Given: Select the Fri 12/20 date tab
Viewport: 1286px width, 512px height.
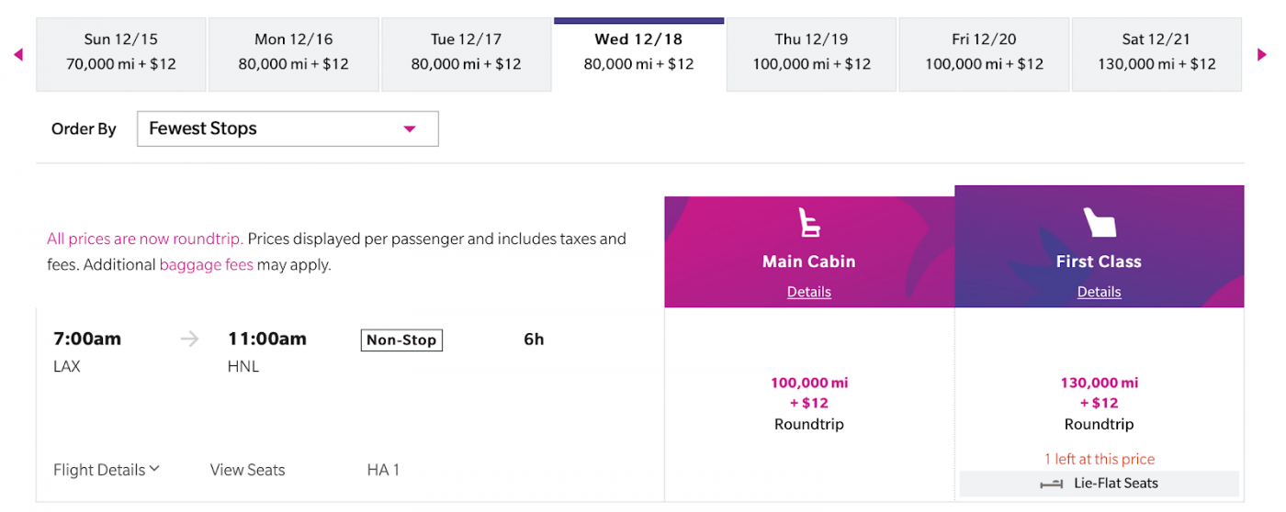Looking at the screenshot, I should tap(984, 52).
